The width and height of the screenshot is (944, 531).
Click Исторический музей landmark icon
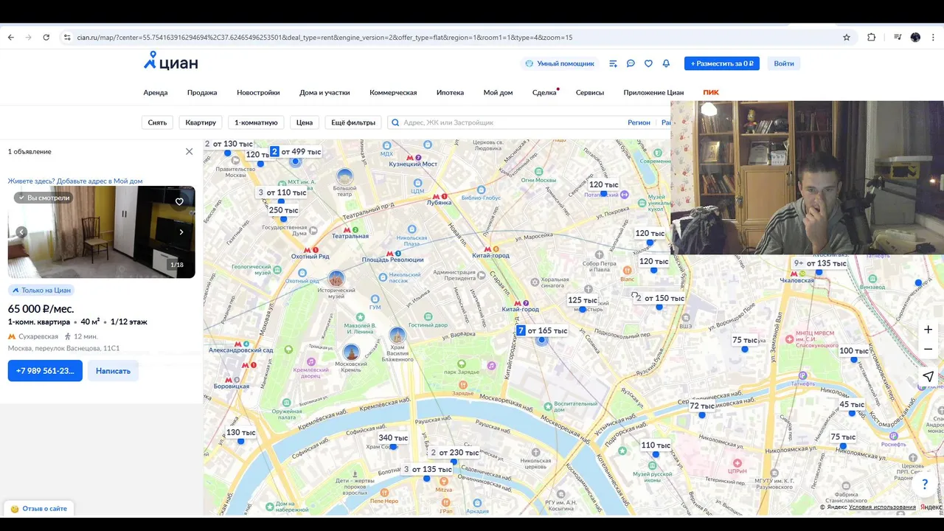click(x=336, y=279)
